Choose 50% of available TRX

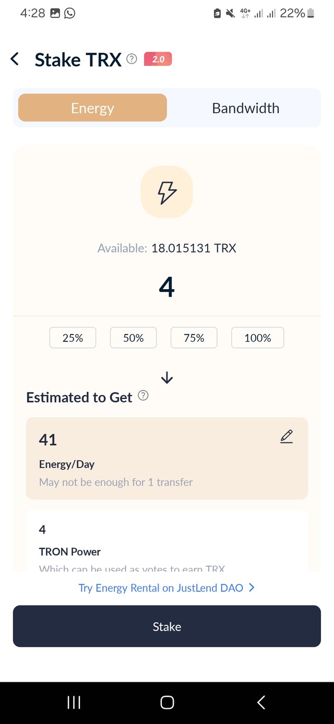[x=133, y=338]
